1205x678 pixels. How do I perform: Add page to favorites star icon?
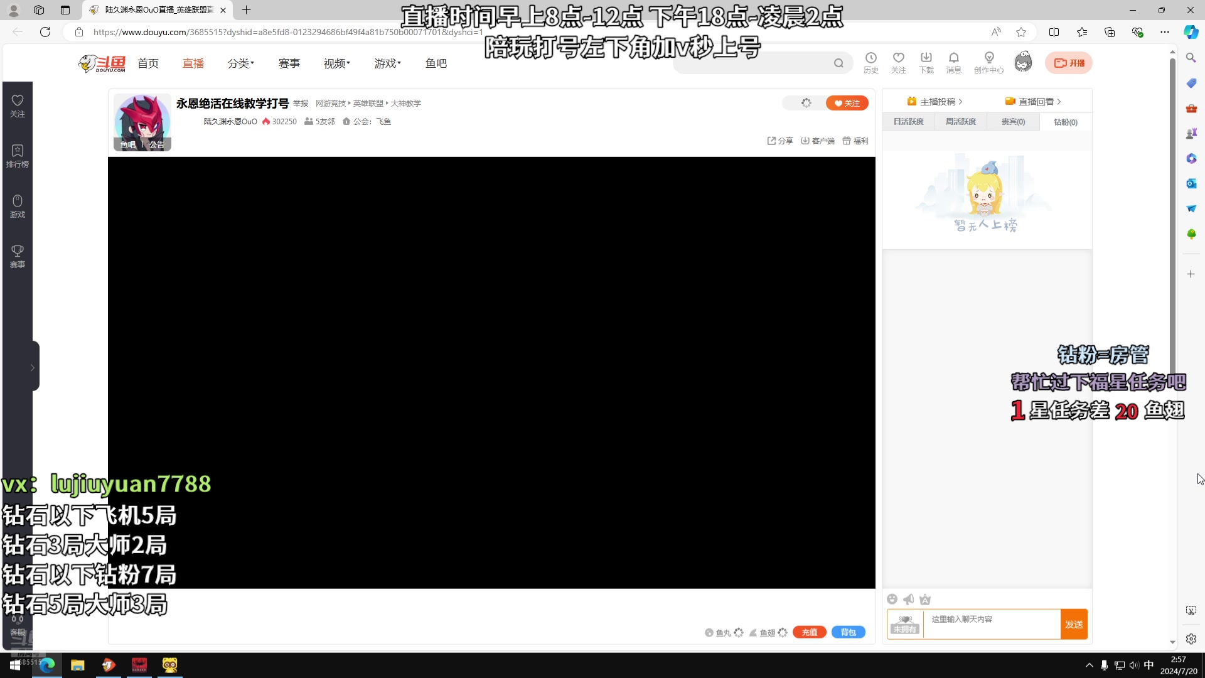tap(1021, 32)
